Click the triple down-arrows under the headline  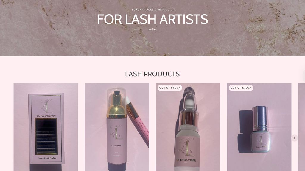(152, 29)
